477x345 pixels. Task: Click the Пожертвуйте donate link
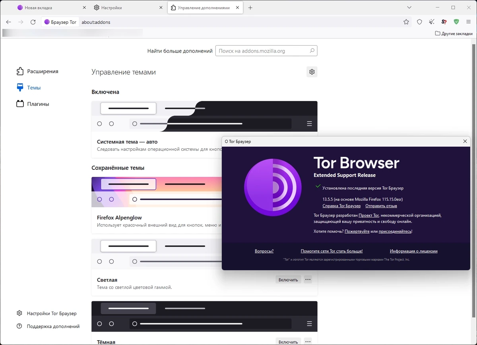(x=357, y=231)
